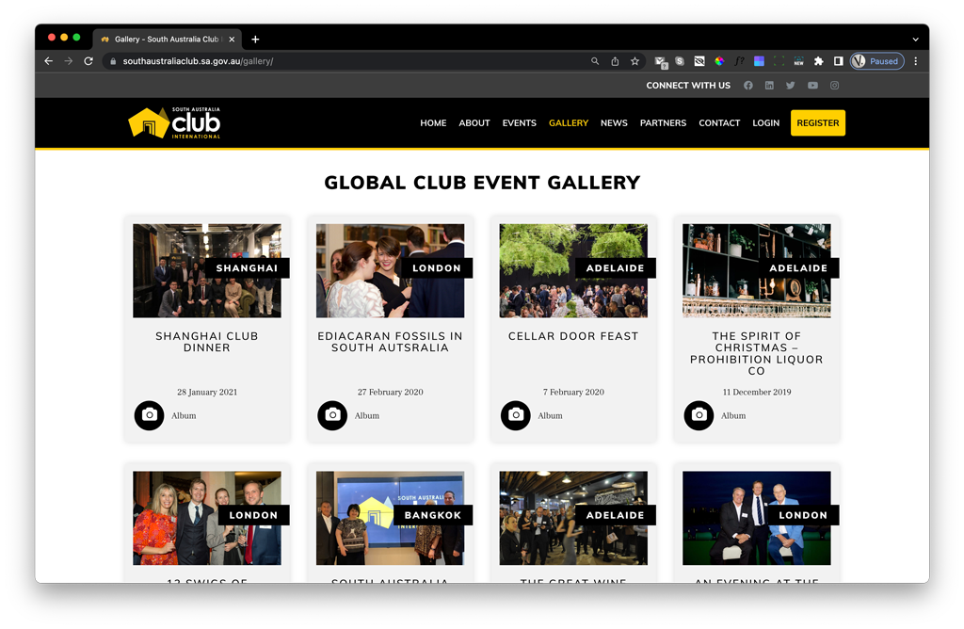Click the yellow REGISTER button
Viewport: 964px width, 629px height.
818,123
